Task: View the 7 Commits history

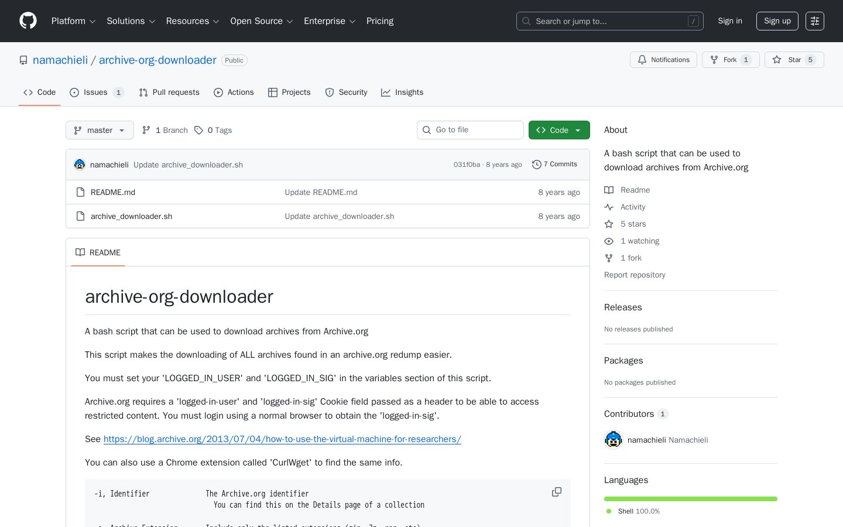Action: (x=554, y=165)
